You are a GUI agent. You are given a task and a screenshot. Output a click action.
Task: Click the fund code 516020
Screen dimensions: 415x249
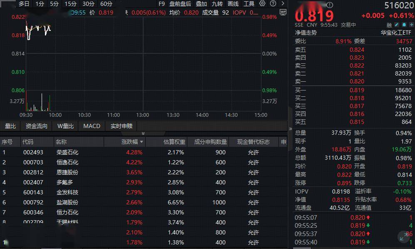click(399, 5)
